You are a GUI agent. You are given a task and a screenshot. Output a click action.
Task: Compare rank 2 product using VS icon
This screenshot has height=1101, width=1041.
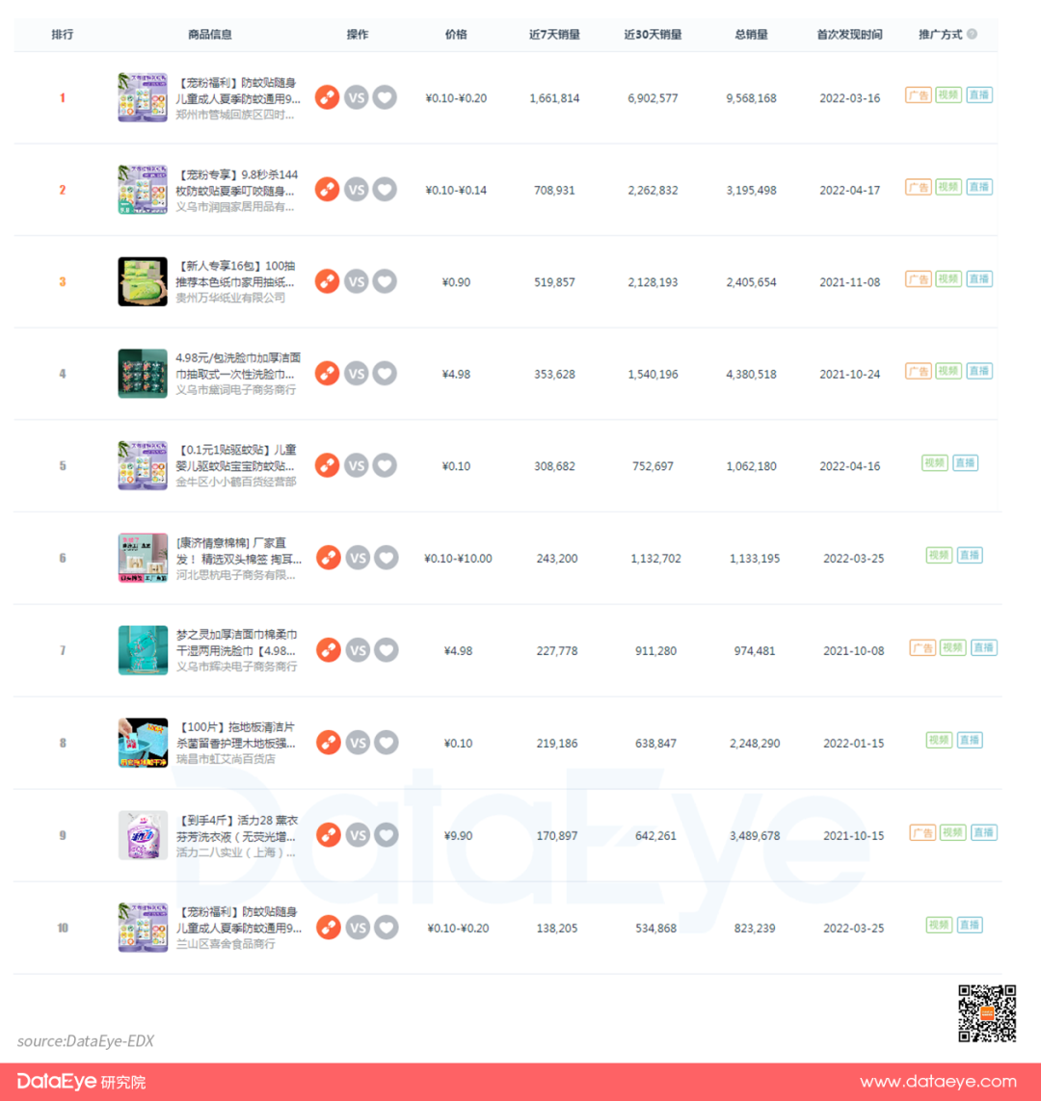point(356,190)
